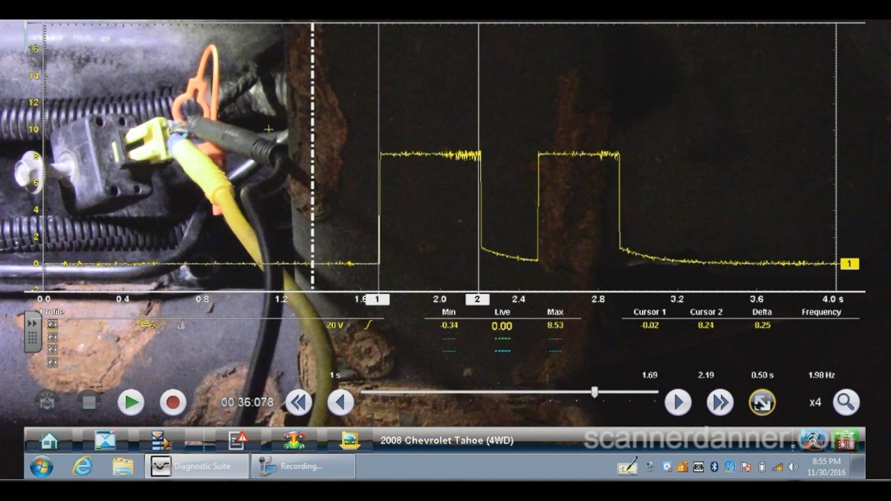Change the 20 V scale setting
The image size is (891, 501).
335,325
